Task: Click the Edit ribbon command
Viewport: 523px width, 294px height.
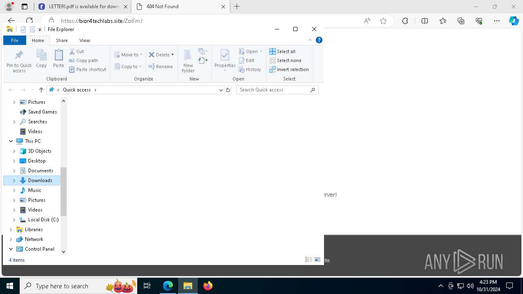Action: pyautogui.click(x=247, y=60)
